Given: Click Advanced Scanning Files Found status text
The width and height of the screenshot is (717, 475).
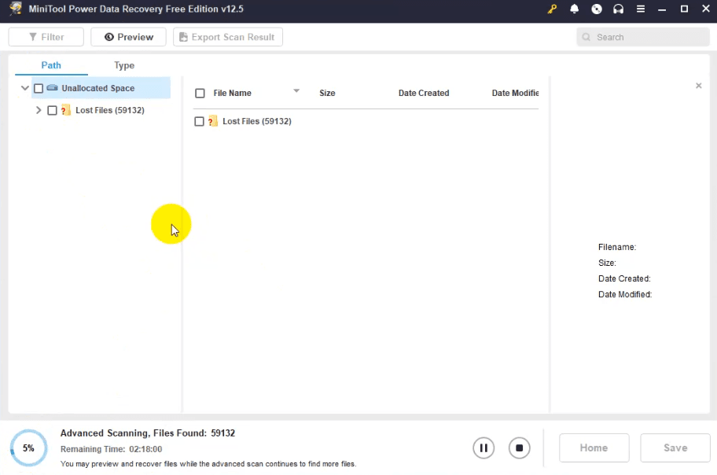Looking at the screenshot, I should pos(148,433).
